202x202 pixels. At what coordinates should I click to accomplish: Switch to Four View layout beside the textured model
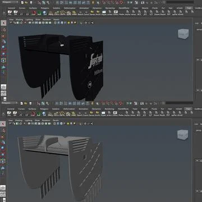[3, 93]
